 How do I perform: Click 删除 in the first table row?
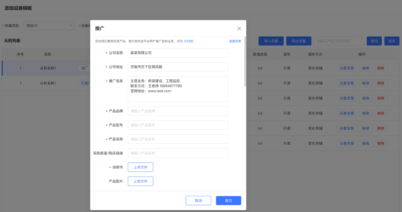381,68
